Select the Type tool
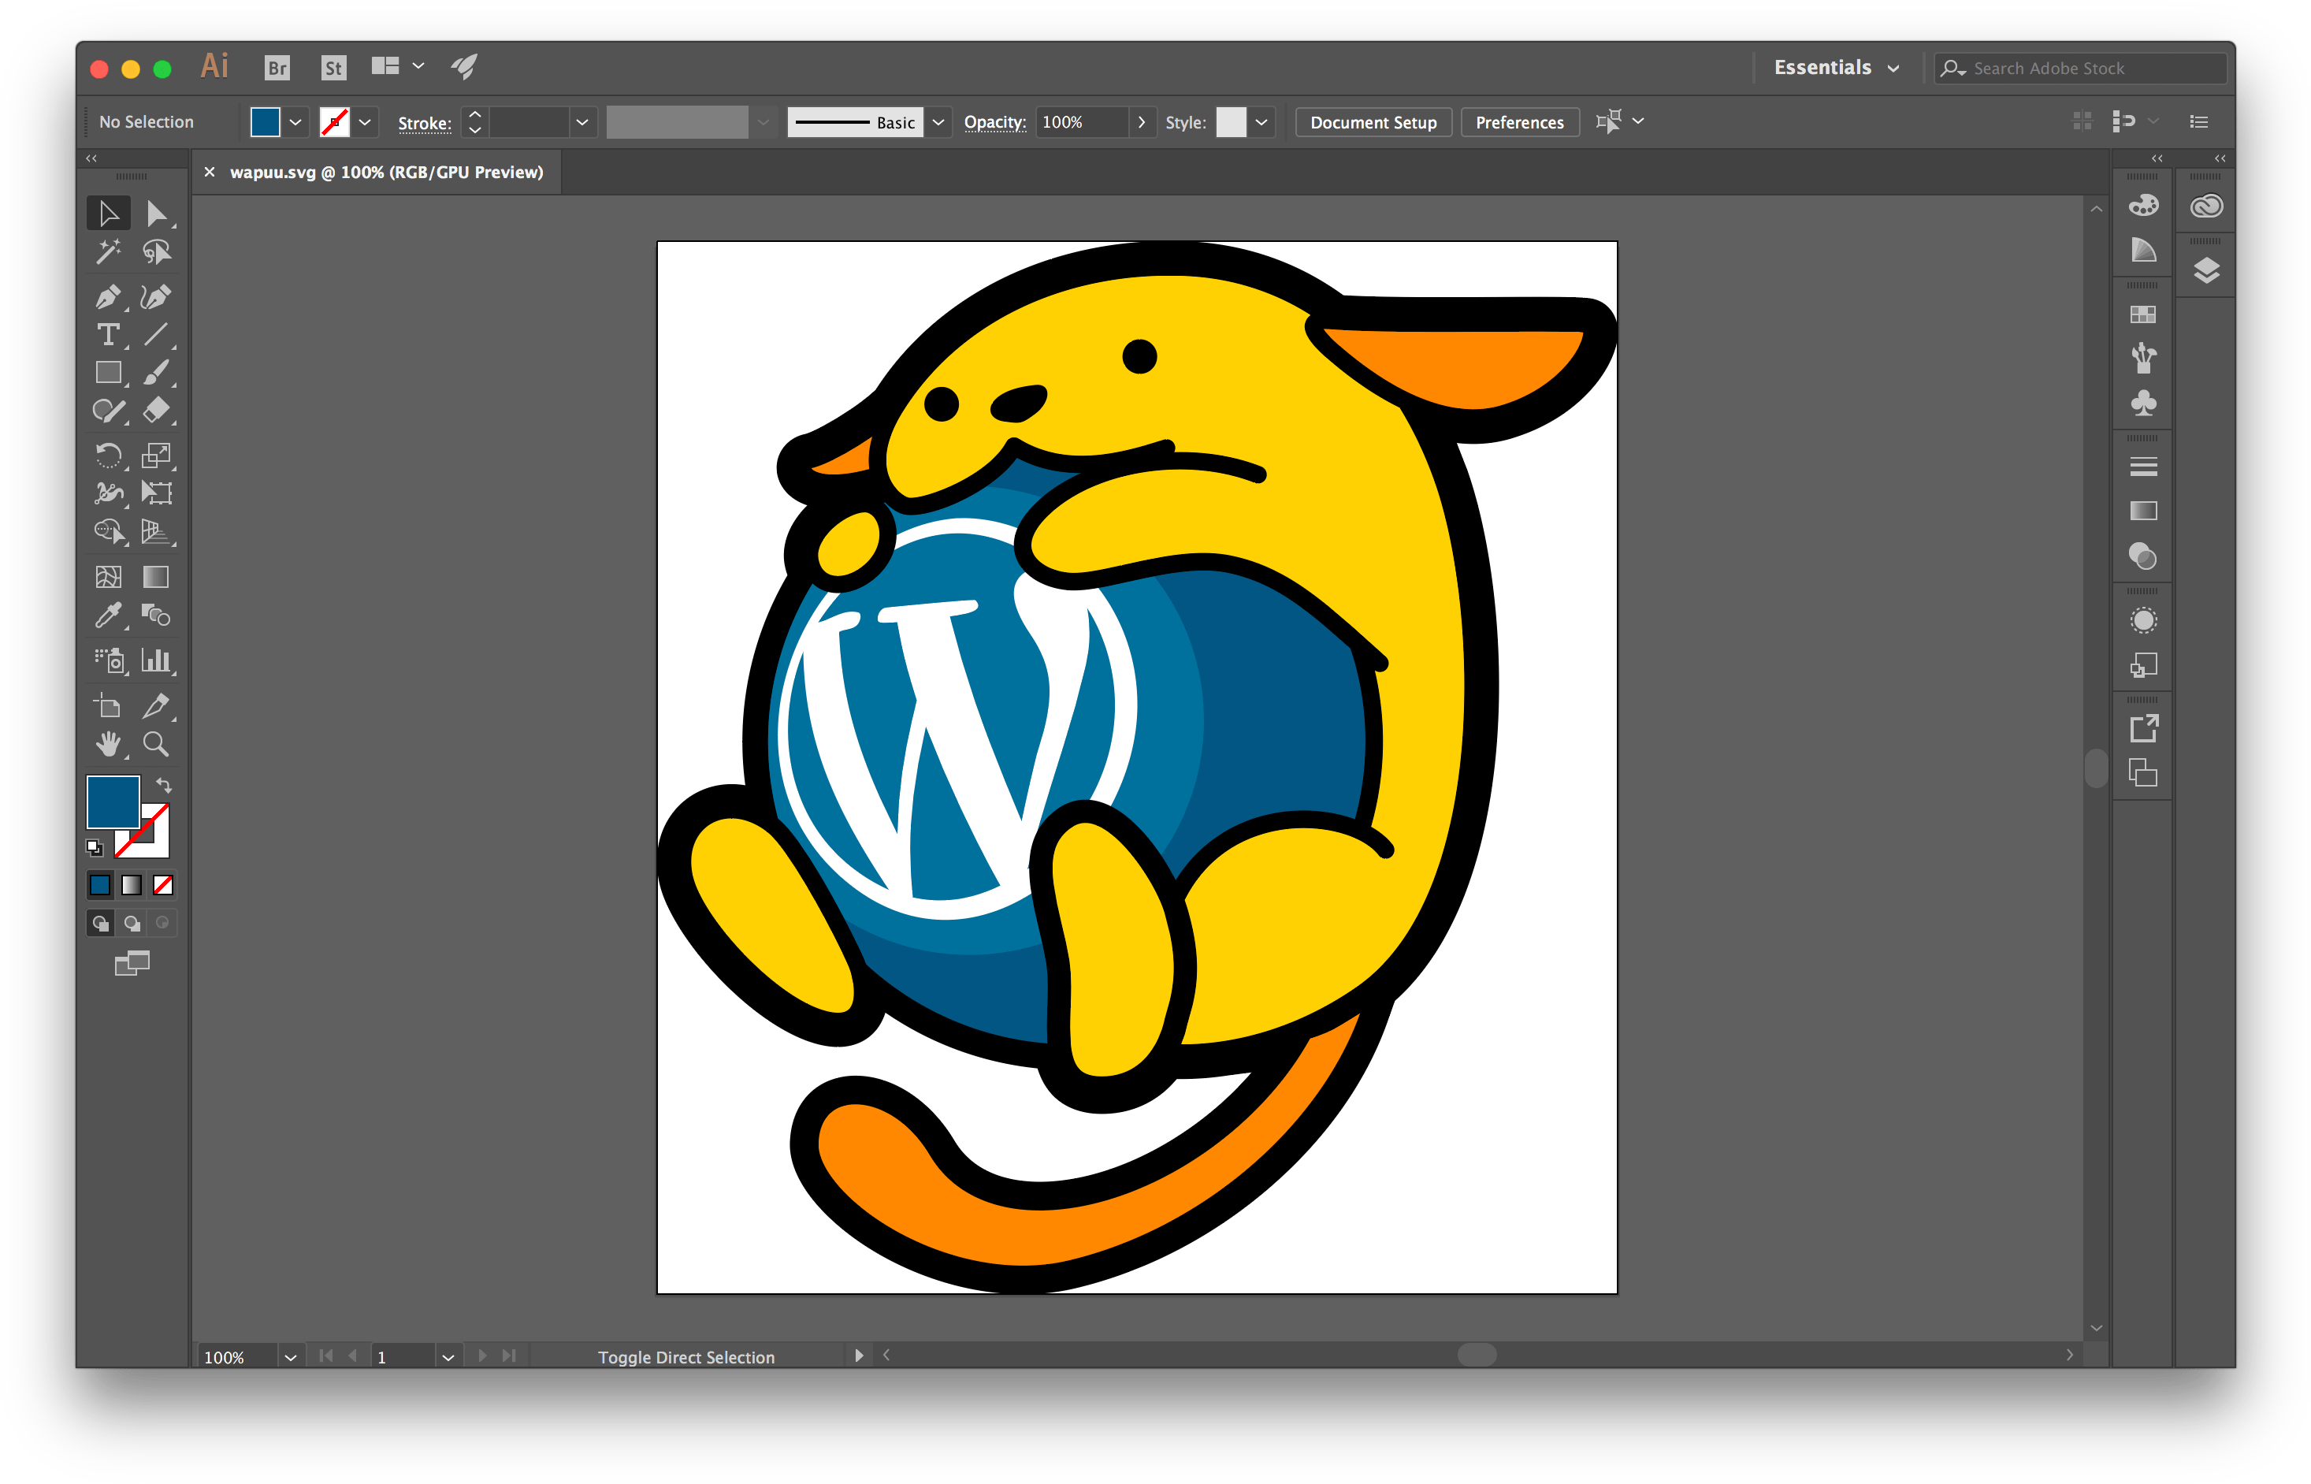The height and width of the screenshot is (1484, 2311). (x=109, y=334)
